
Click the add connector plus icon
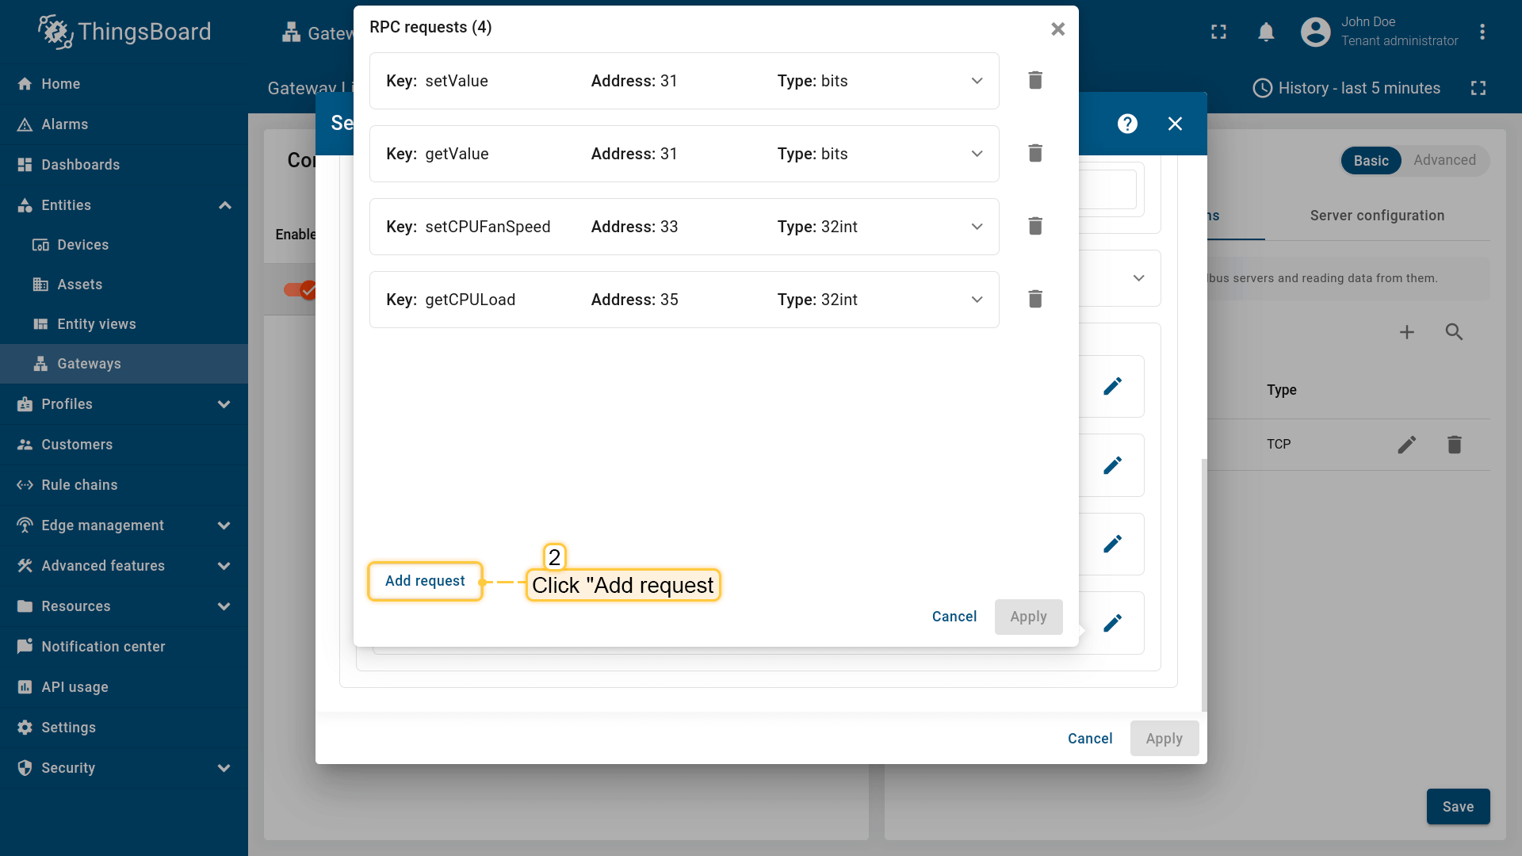tap(1406, 332)
